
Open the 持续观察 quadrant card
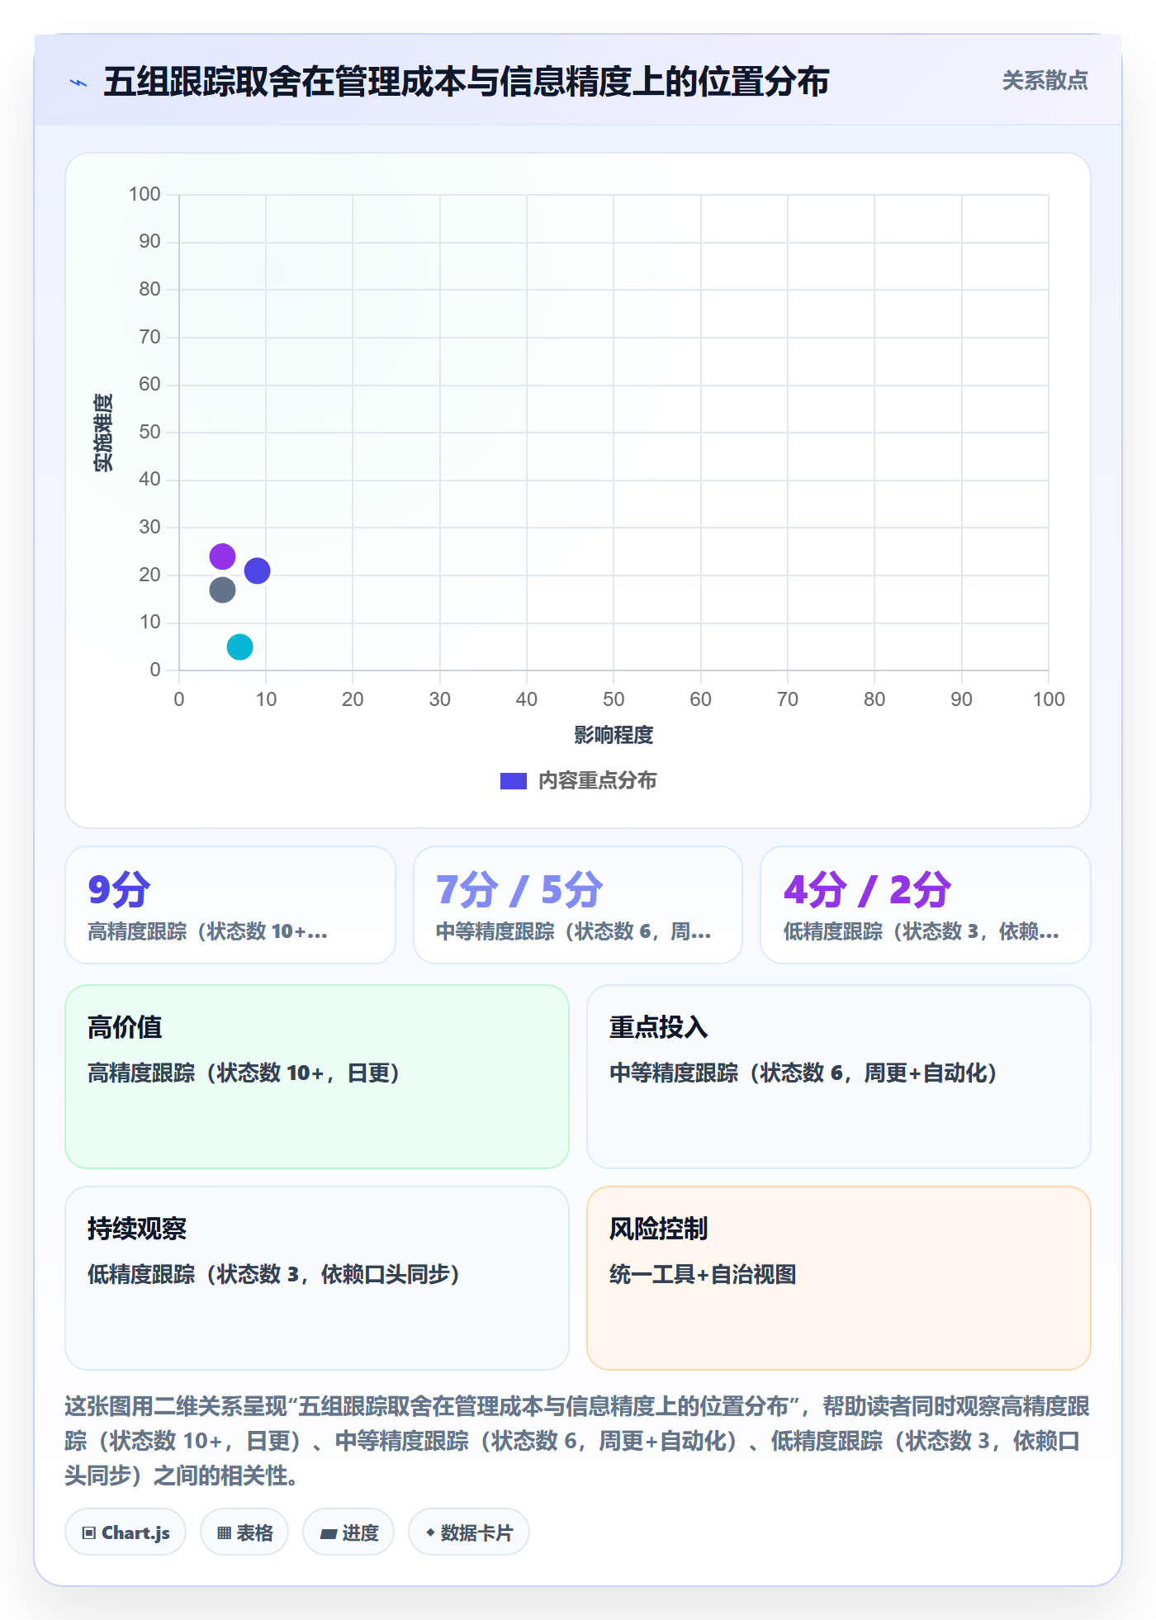pyautogui.click(x=317, y=1278)
